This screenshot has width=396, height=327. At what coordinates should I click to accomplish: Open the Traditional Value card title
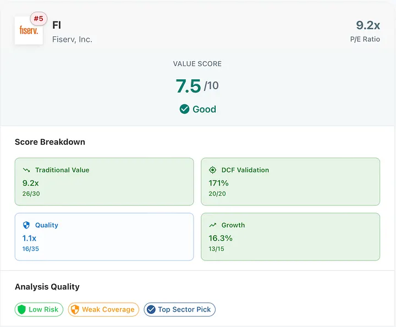(x=62, y=170)
